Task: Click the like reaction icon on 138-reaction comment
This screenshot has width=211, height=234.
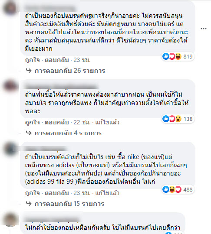Action: 166,119
